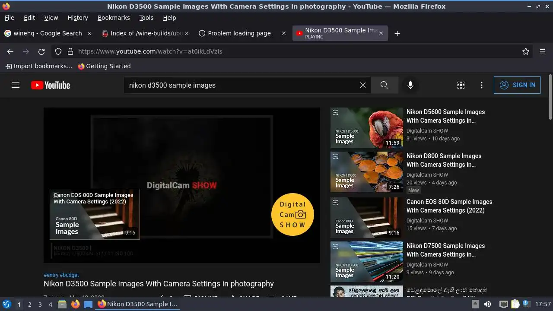The width and height of the screenshot is (553, 311).
Task: Clear the YouTube search text
Action: (363, 85)
